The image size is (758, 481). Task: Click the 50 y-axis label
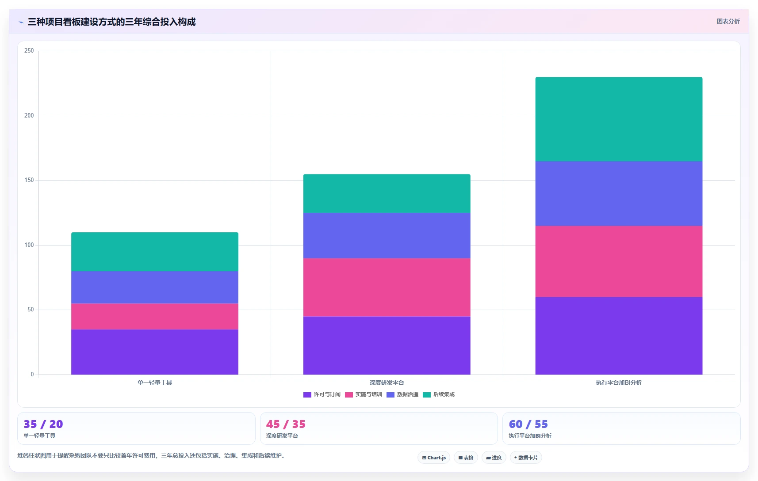click(31, 310)
